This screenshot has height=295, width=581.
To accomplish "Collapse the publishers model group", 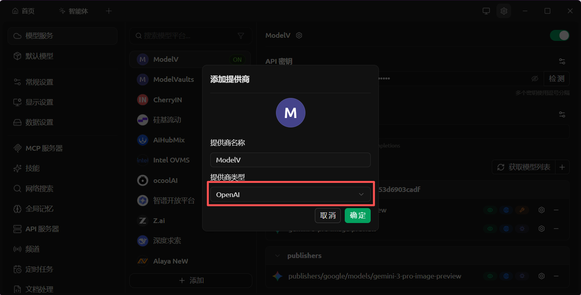I will click(x=278, y=256).
